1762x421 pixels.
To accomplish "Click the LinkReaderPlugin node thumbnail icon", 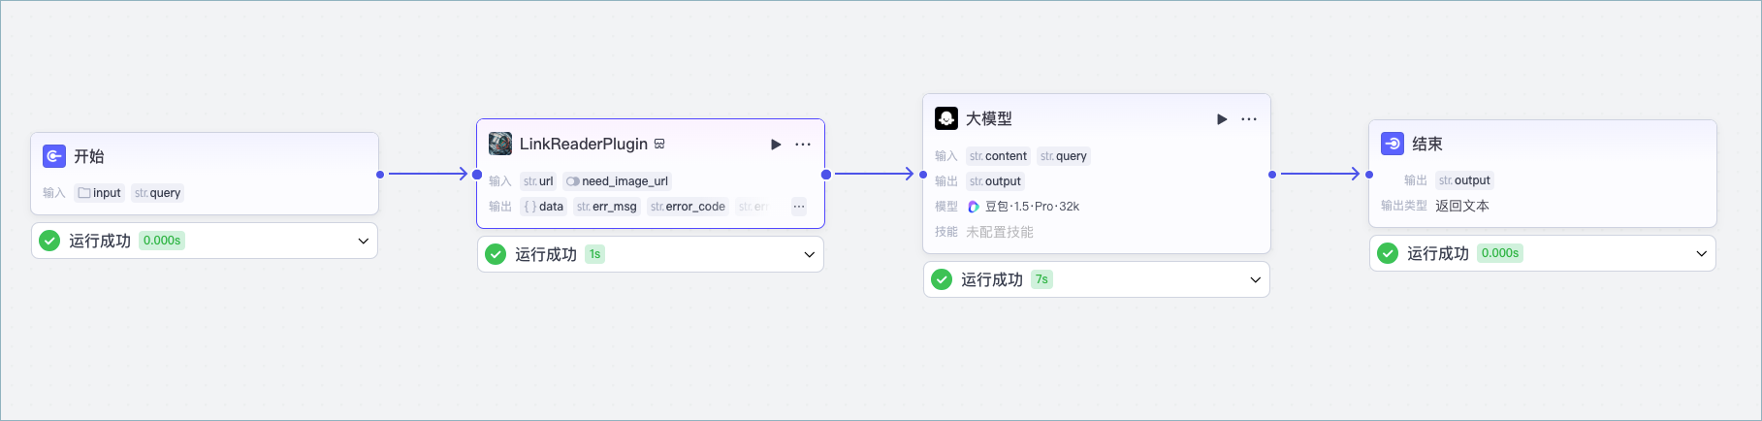I will click(500, 144).
